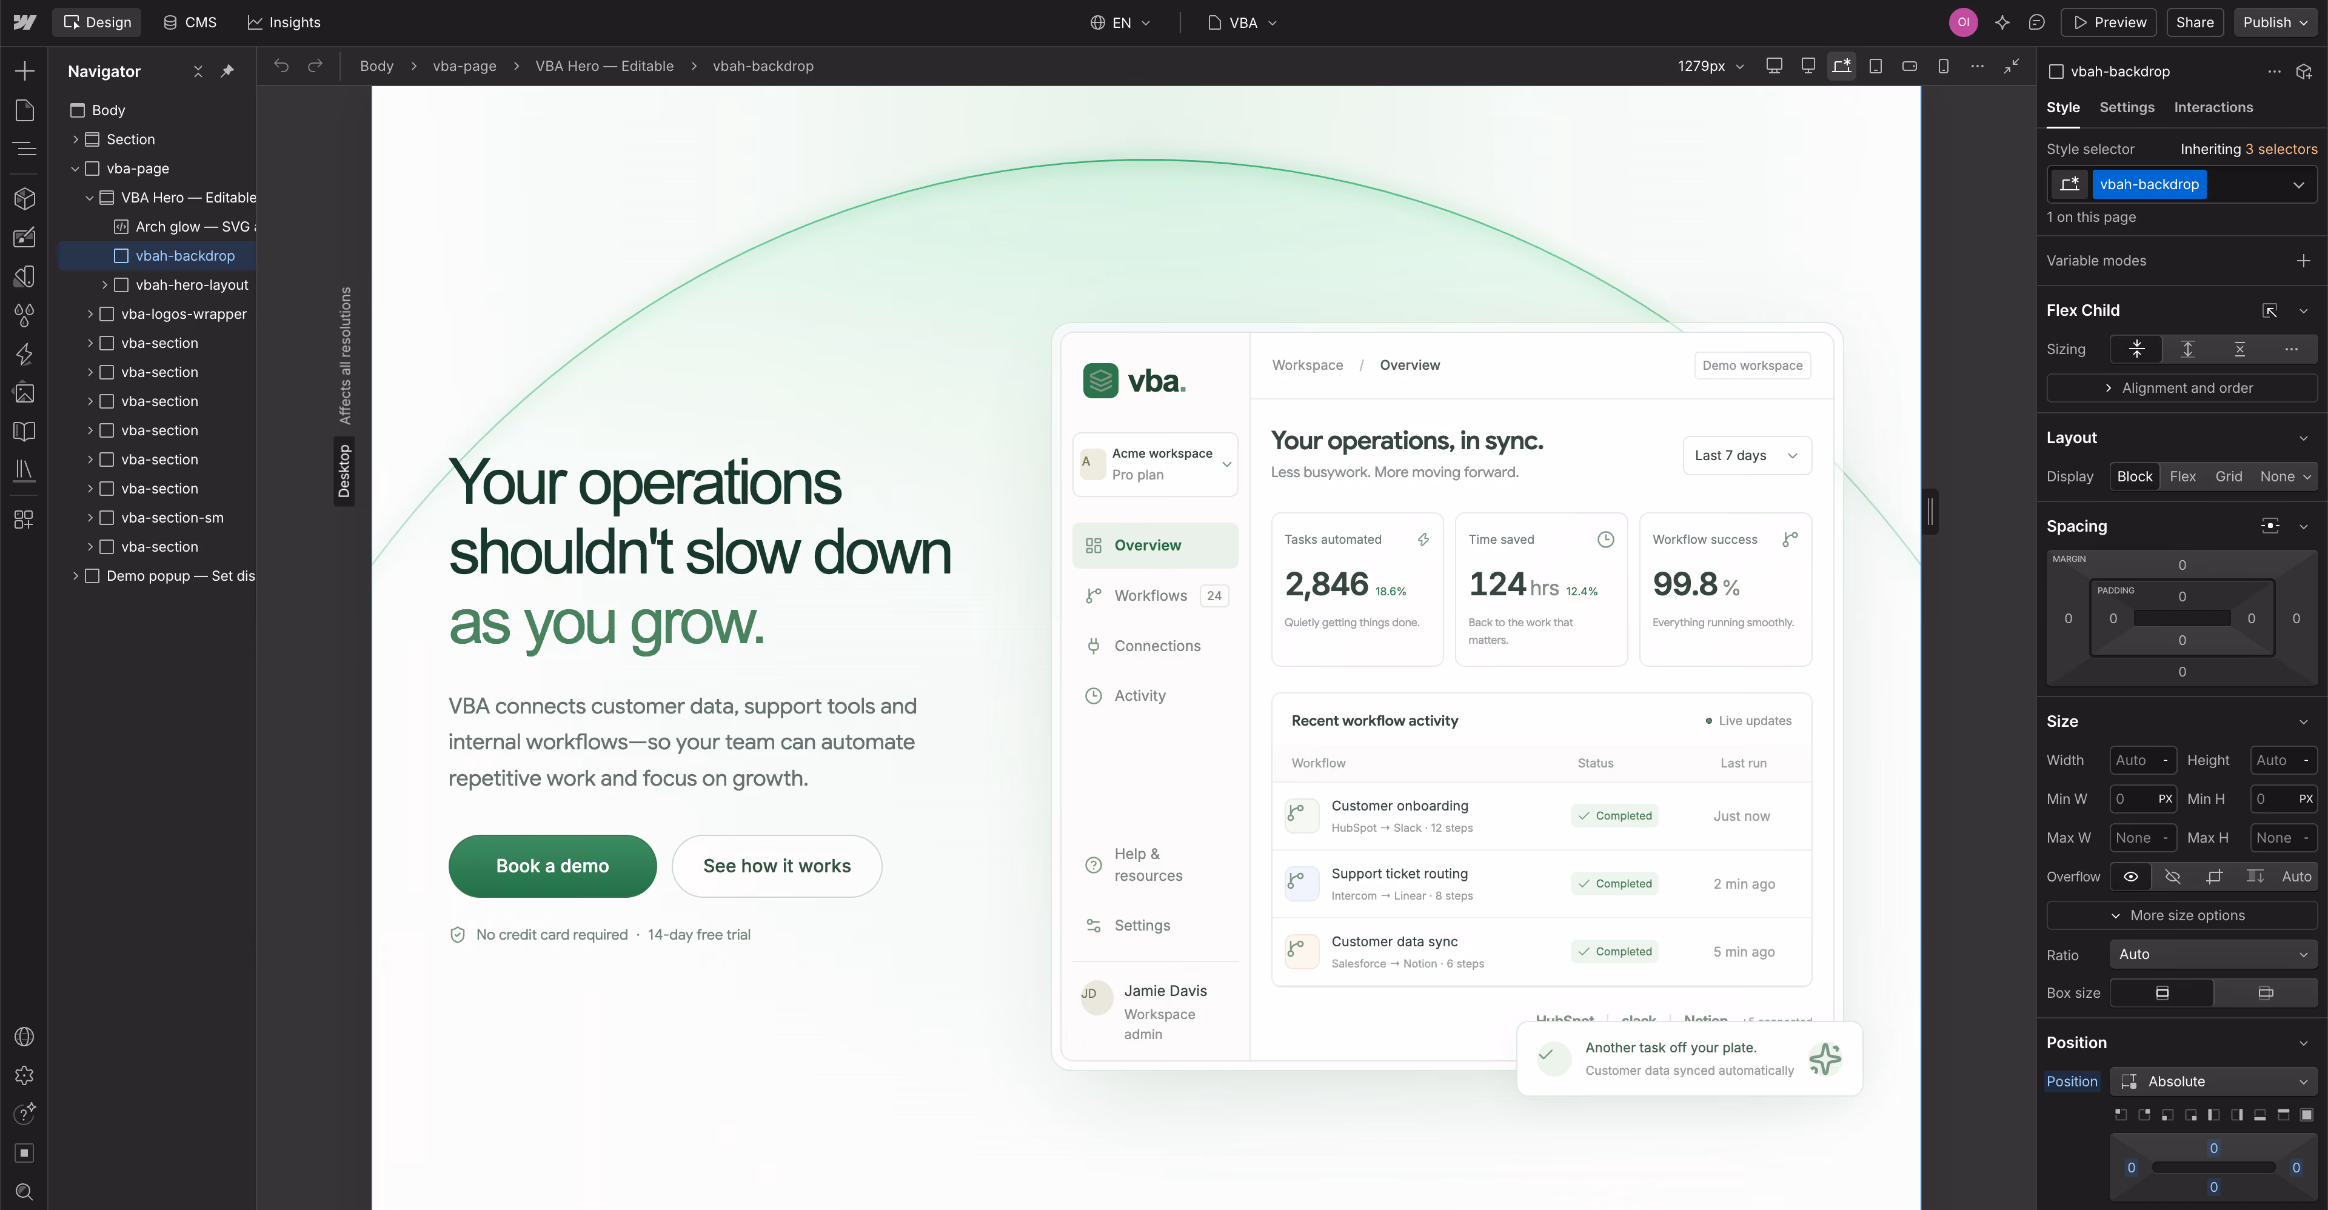The image size is (2328, 1210).
Task: Select the Block display option
Action: pos(2135,476)
